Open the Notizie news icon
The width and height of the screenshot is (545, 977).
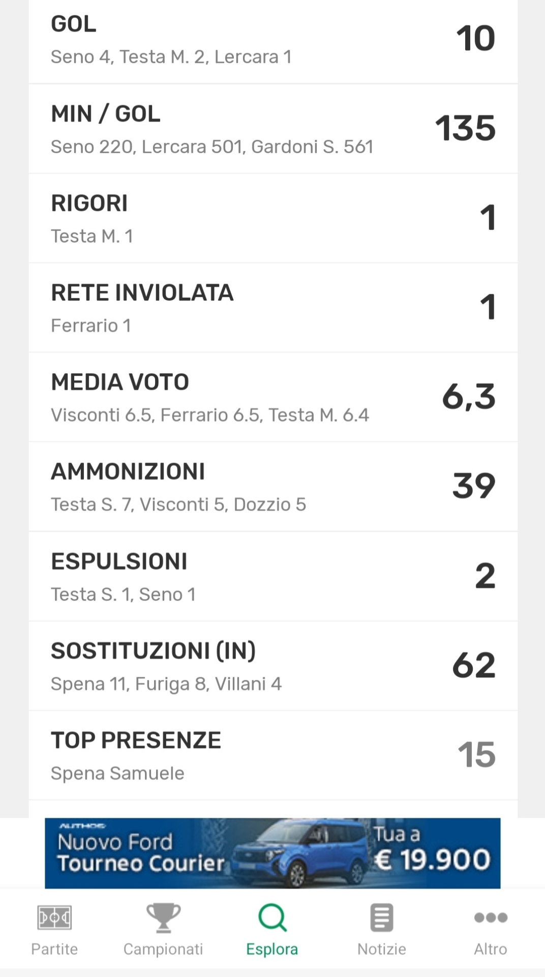point(381,917)
